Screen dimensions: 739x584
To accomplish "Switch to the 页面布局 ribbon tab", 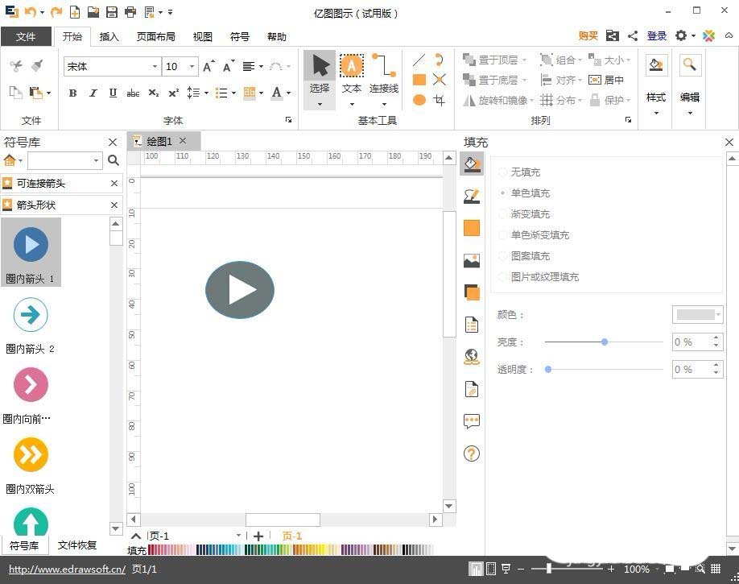I will (x=155, y=36).
